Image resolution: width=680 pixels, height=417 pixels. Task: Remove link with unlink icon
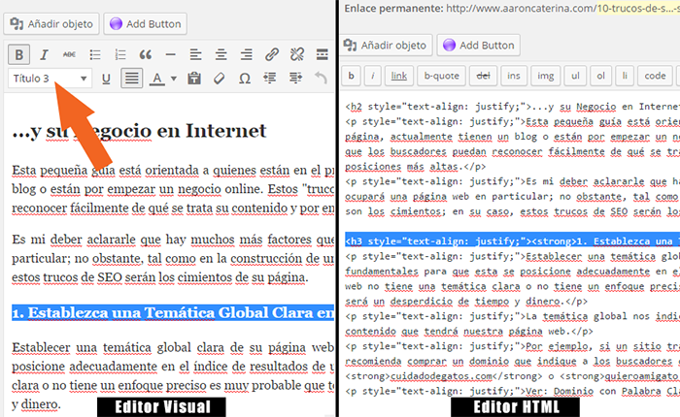coord(297,53)
